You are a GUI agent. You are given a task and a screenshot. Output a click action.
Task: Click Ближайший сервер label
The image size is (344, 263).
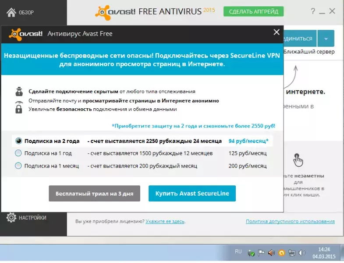coord(309,52)
